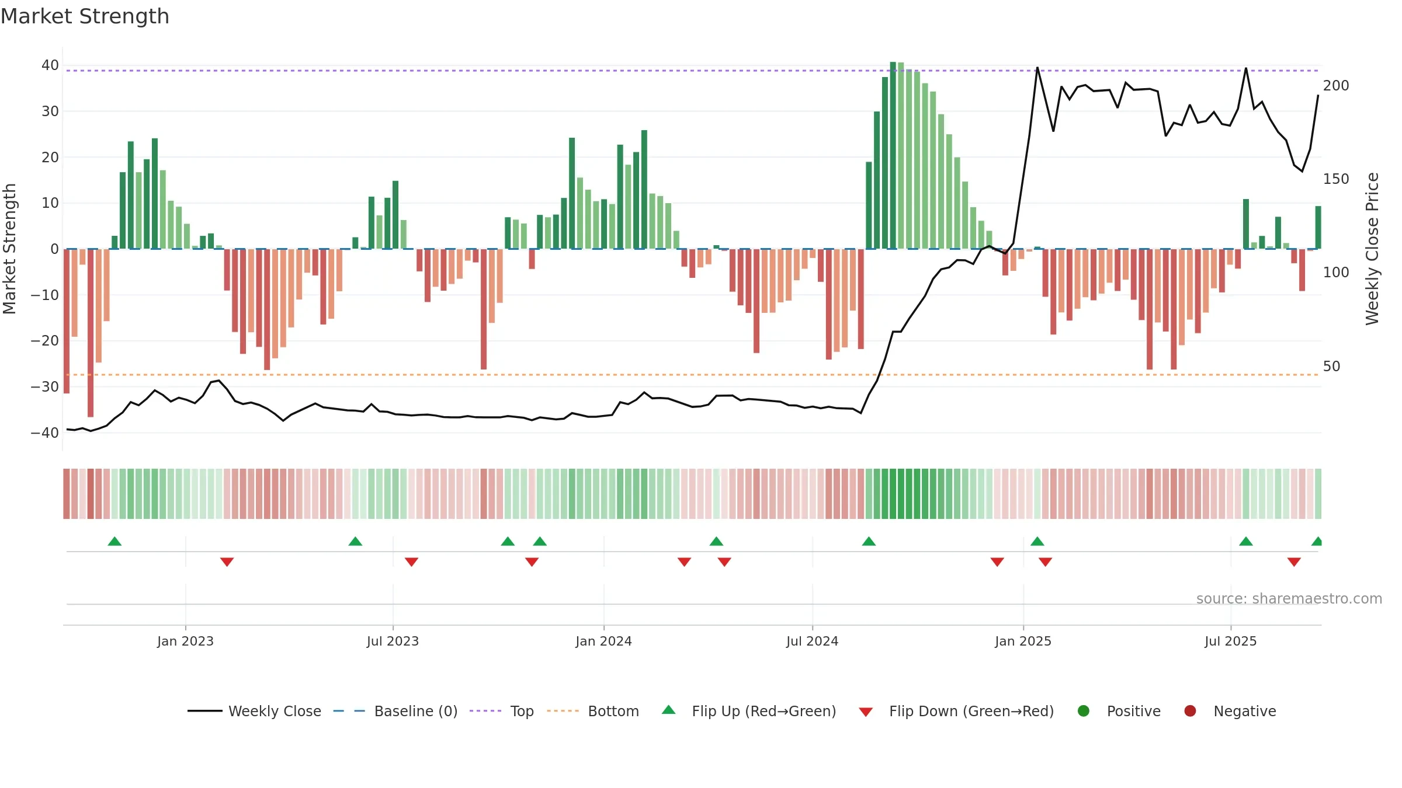The width and height of the screenshot is (1402, 788).
Task: Click the vertical Market Strength axis title
Action: (9, 249)
